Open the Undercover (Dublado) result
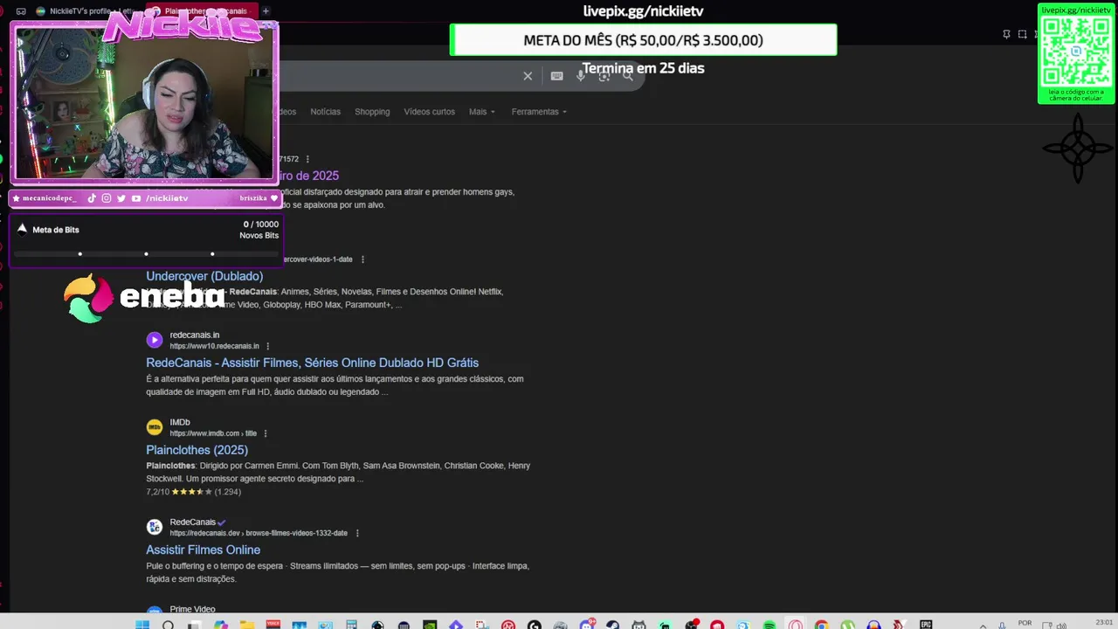 (x=204, y=276)
